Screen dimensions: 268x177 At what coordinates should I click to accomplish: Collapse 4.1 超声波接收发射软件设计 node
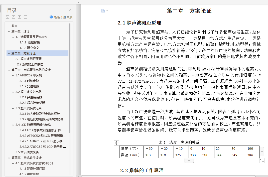coord(13,163)
